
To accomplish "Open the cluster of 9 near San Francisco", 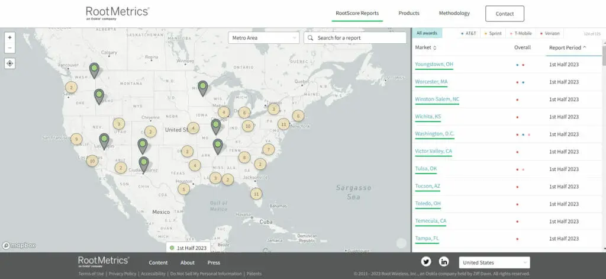I will coord(76,139).
